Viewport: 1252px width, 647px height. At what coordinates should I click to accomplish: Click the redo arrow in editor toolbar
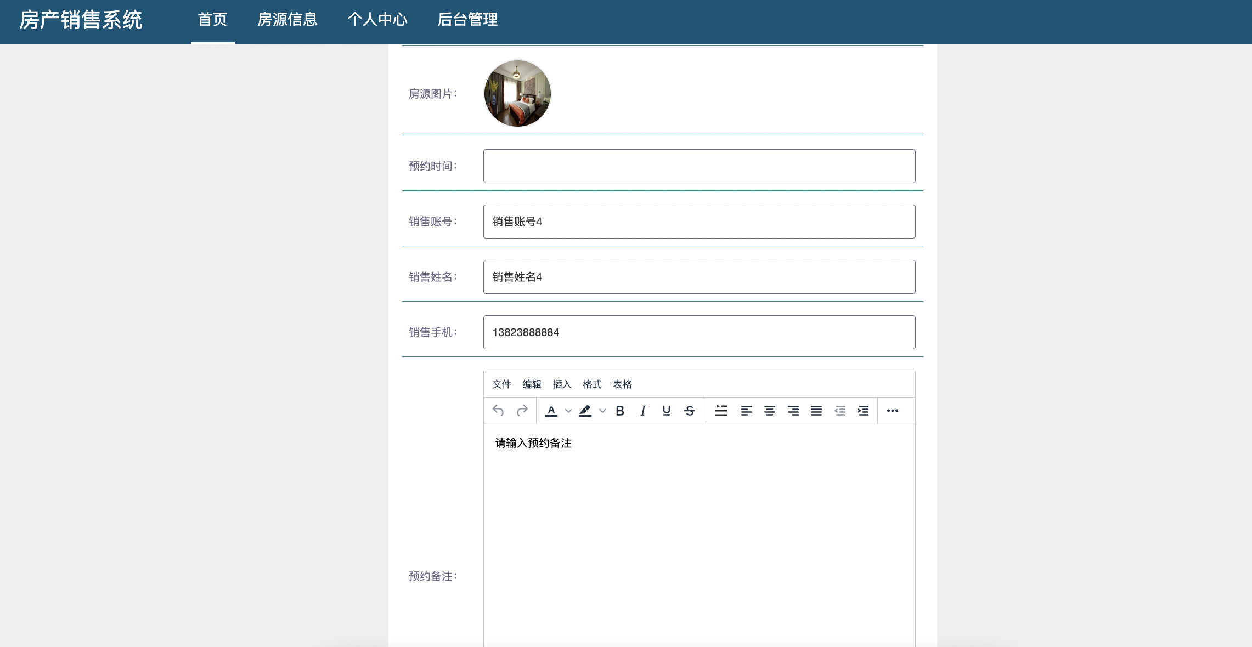pyautogui.click(x=522, y=411)
